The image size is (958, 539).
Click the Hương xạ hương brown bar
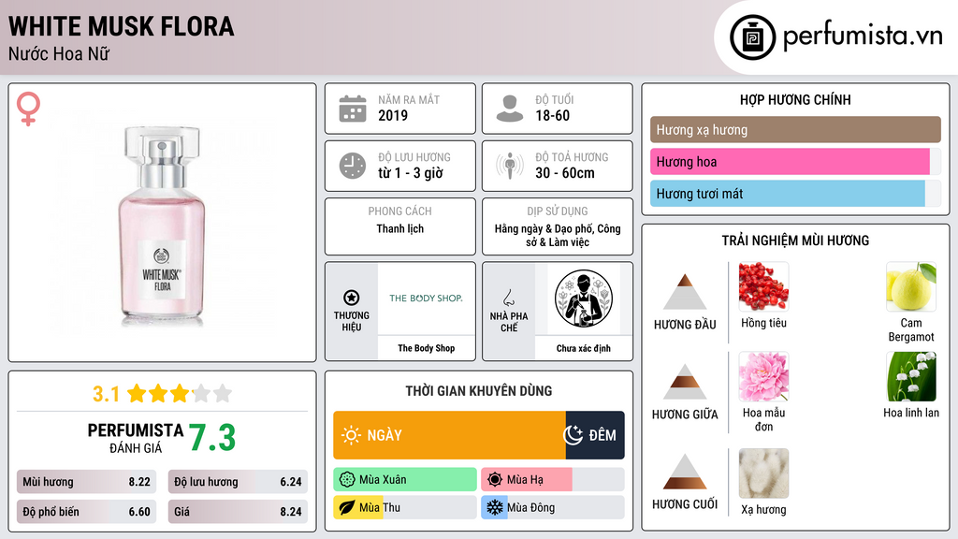[795, 129]
